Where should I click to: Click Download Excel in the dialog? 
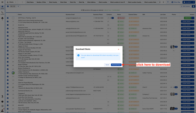click(116, 65)
